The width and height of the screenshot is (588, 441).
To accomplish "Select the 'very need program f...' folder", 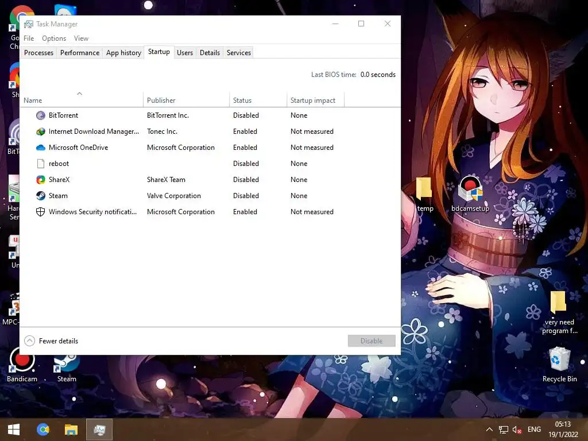I will pyautogui.click(x=559, y=313).
